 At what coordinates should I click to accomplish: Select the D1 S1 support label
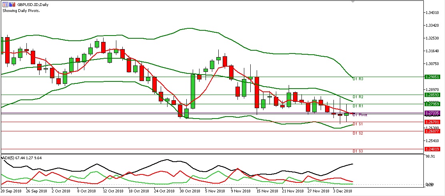(x=357, y=124)
